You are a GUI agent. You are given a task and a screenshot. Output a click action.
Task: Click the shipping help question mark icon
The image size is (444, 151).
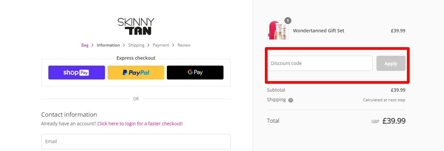point(291,100)
